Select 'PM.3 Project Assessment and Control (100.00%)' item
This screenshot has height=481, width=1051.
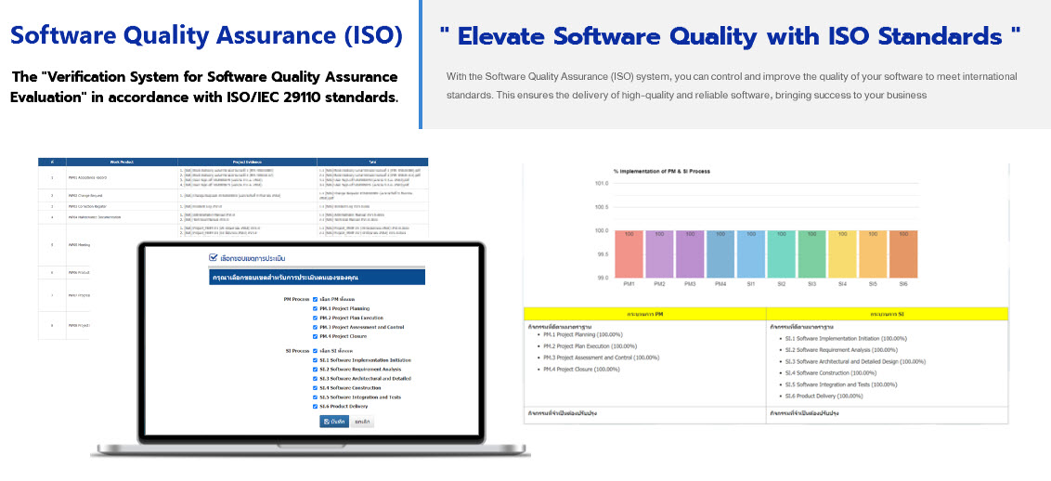click(602, 357)
